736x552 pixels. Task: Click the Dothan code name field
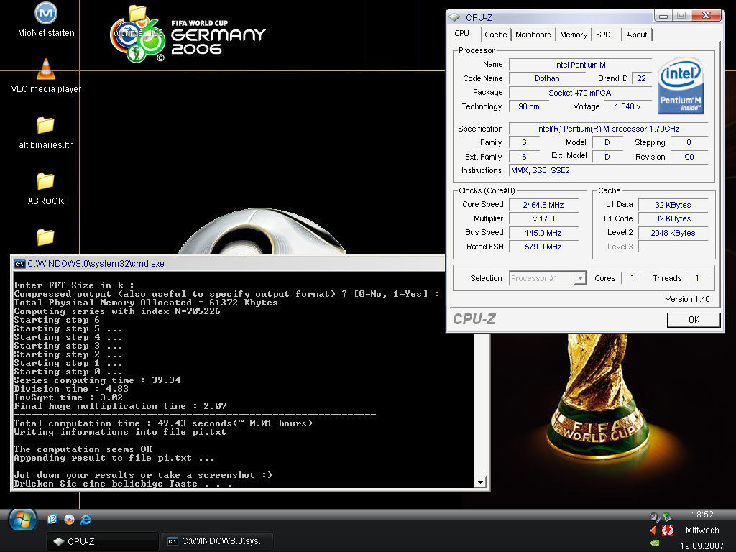coord(547,78)
